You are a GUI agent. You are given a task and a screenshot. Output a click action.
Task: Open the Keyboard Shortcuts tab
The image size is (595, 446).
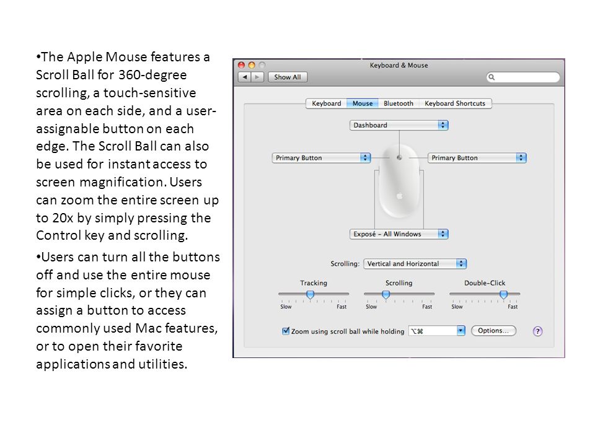point(455,103)
